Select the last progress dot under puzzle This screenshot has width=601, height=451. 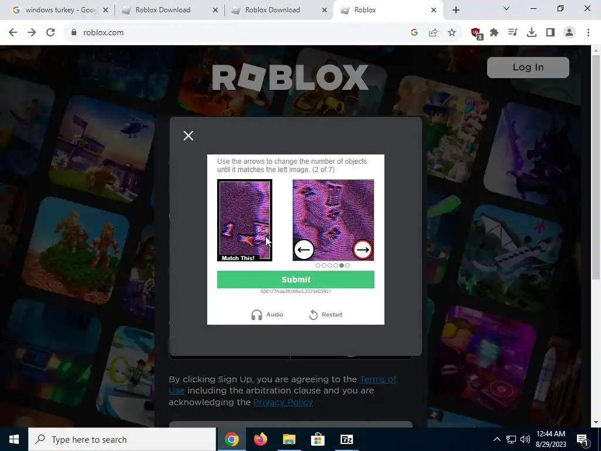click(347, 265)
